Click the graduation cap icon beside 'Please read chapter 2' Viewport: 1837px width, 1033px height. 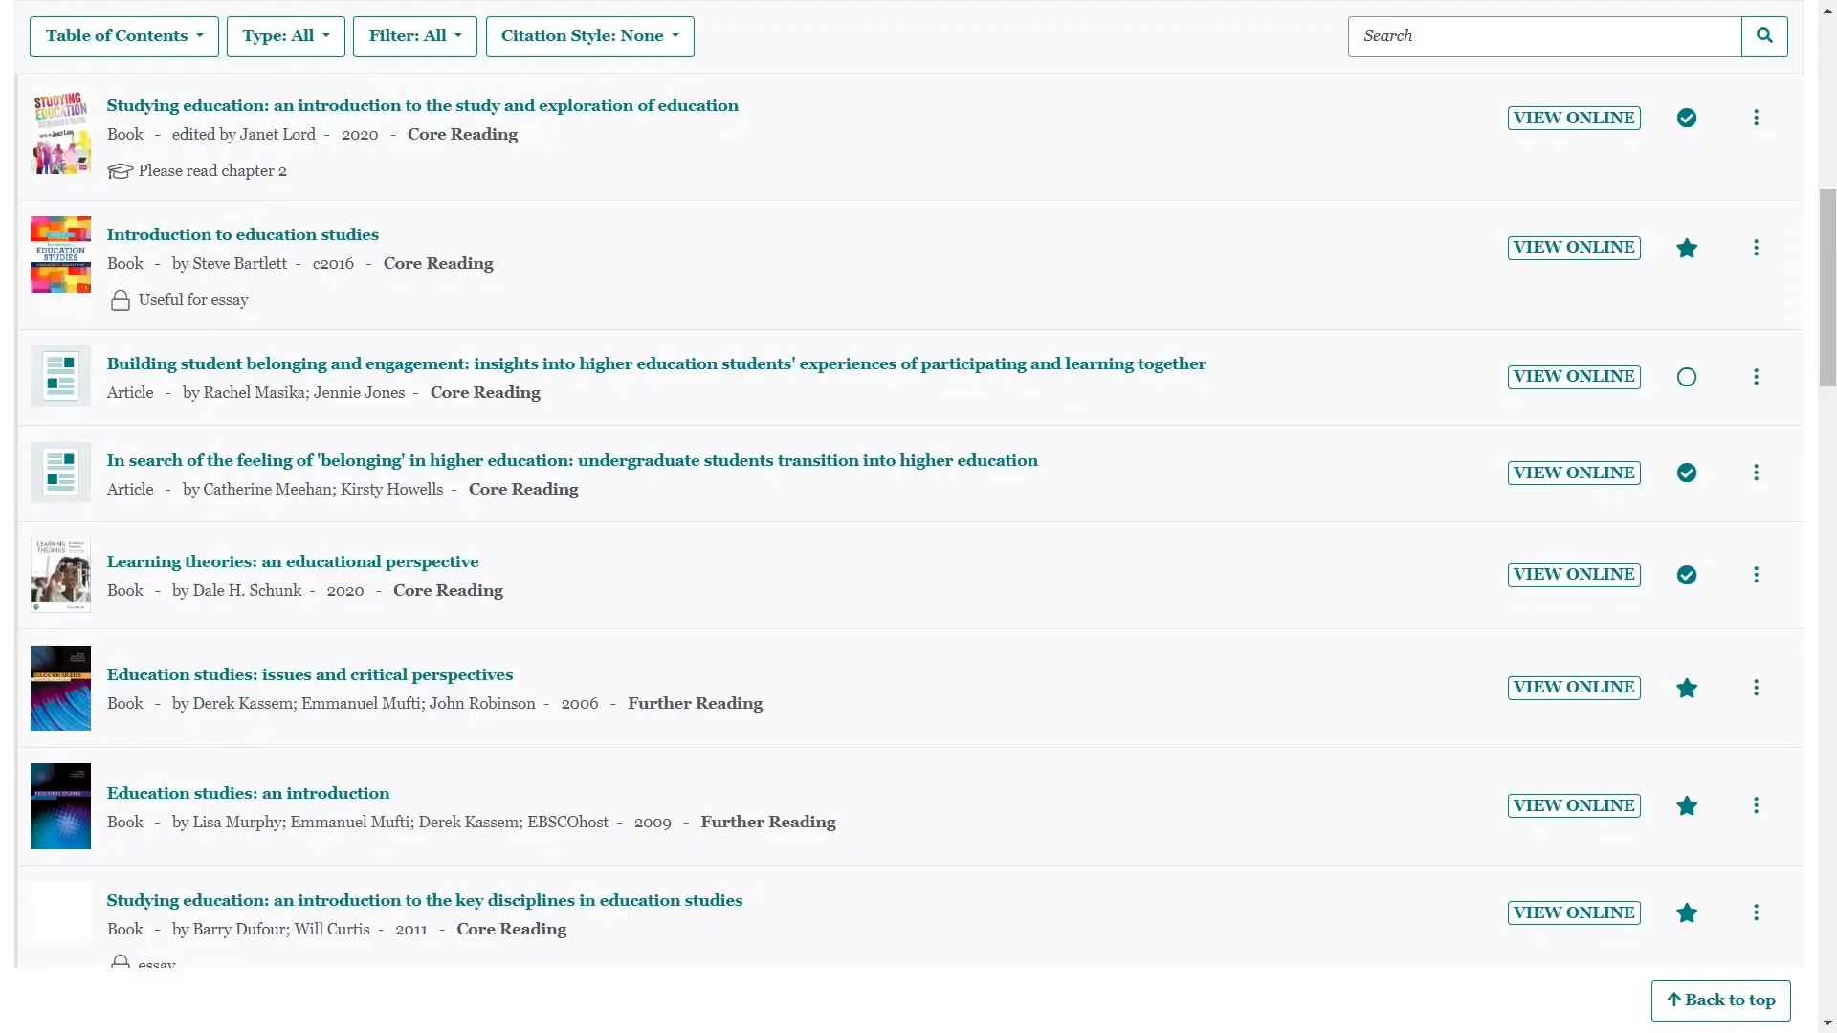(x=121, y=170)
